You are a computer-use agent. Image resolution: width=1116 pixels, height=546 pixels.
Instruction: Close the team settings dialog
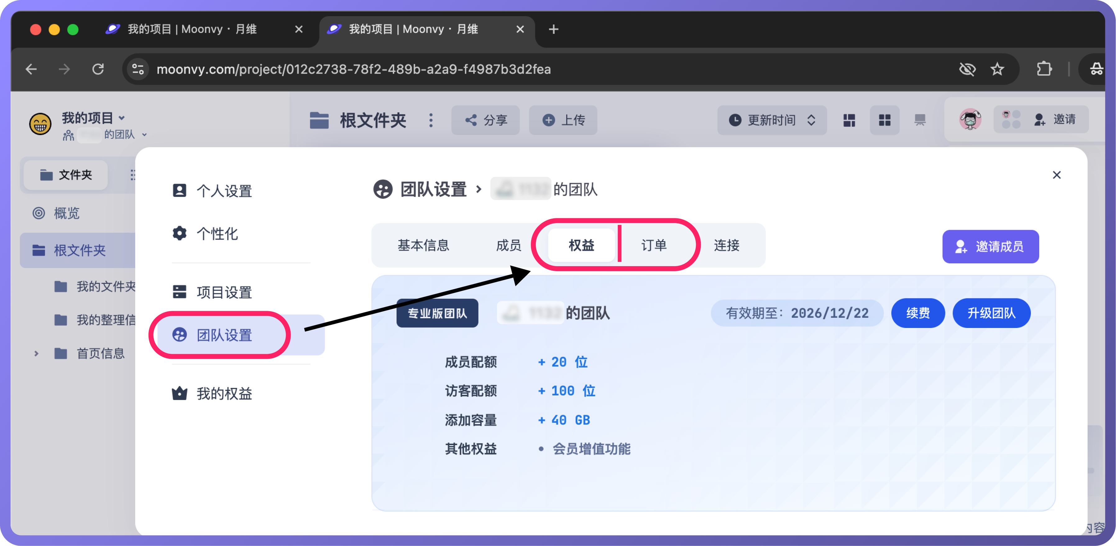click(1056, 175)
